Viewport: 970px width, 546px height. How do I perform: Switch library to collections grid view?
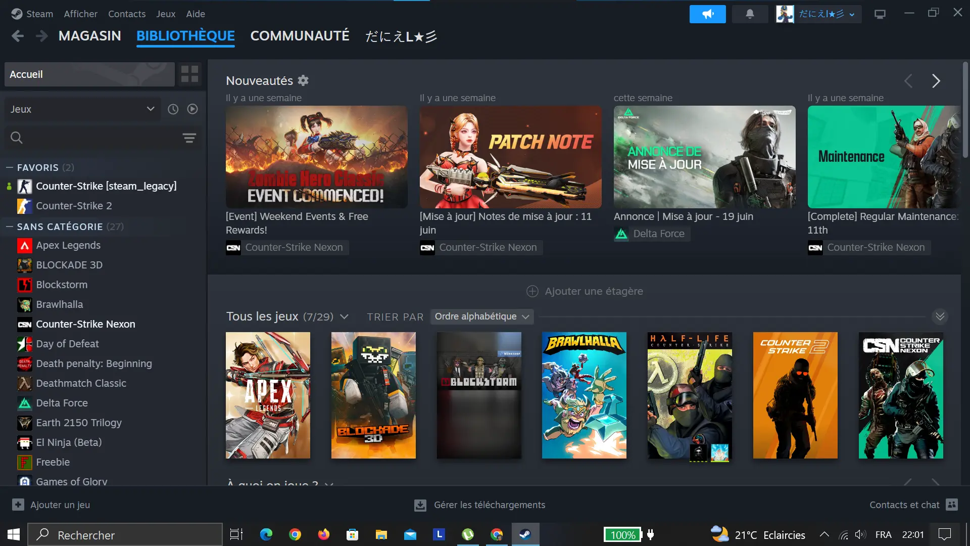coord(189,74)
